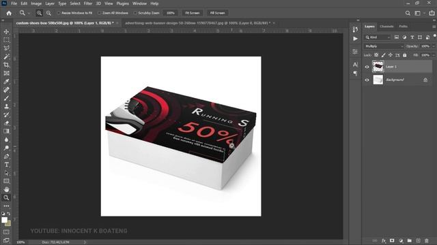This screenshot has height=245, width=437.
Task: Select the Healing Brush tool
Action: pos(6,90)
